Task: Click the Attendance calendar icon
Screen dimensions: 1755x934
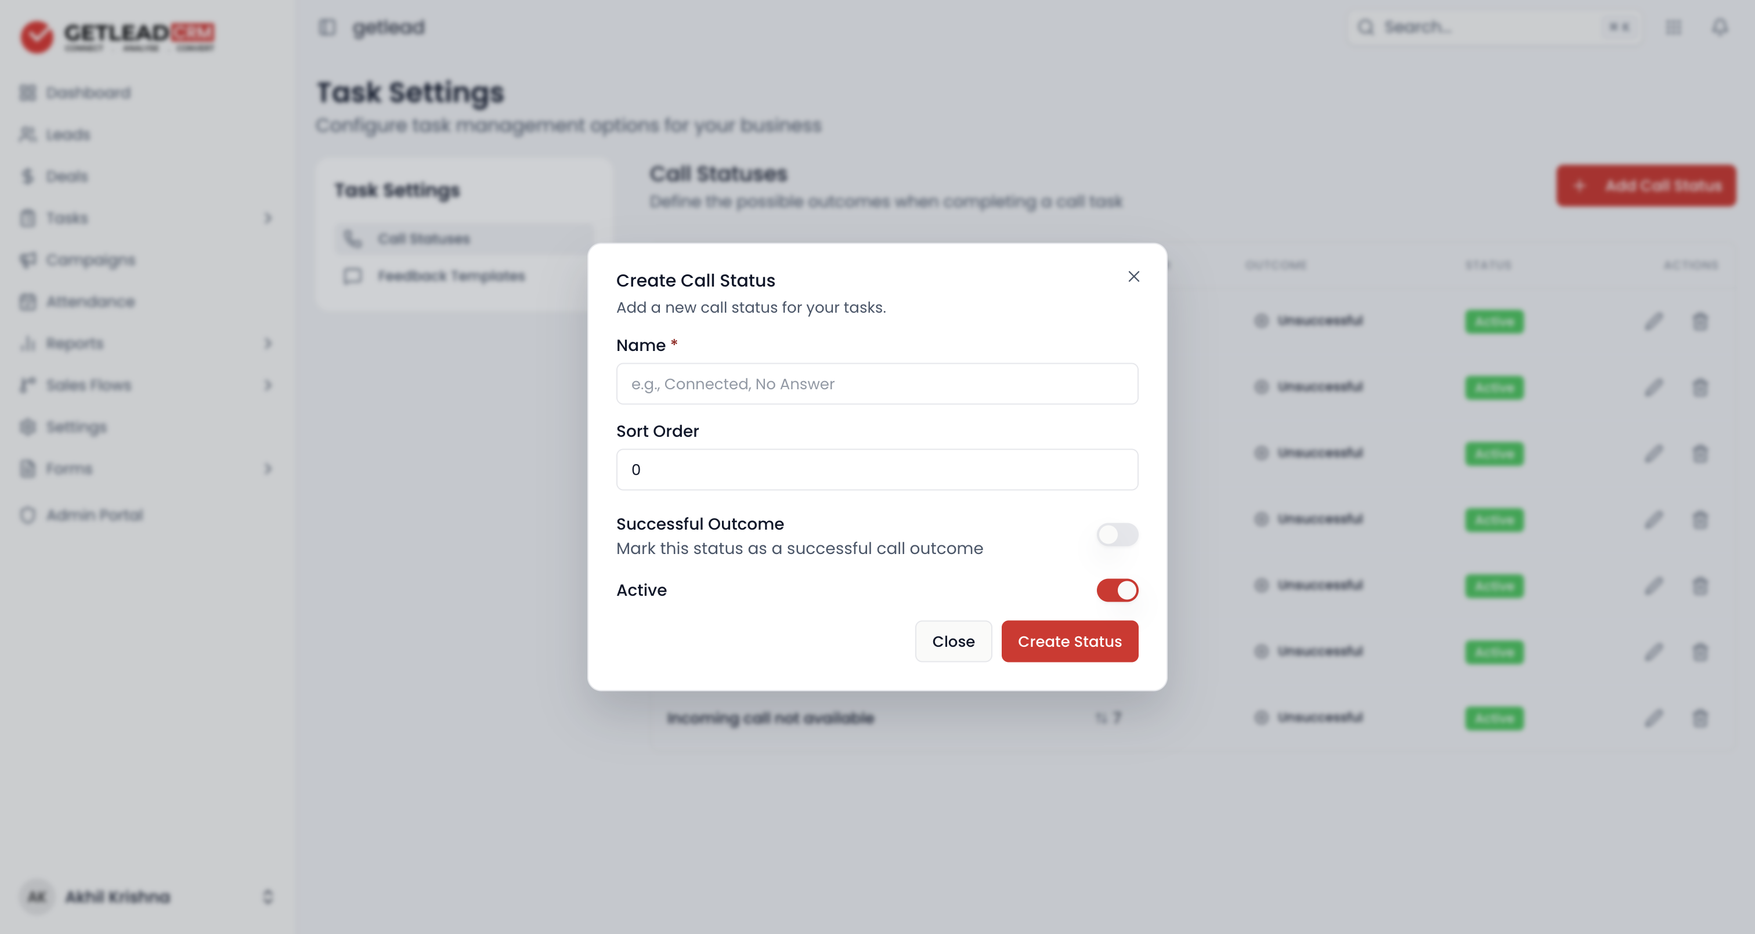Action: pyautogui.click(x=28, y=302)
